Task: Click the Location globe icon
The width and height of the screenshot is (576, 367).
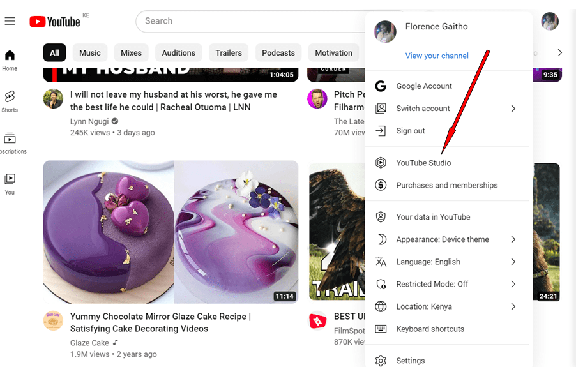Action: [381, 306]
